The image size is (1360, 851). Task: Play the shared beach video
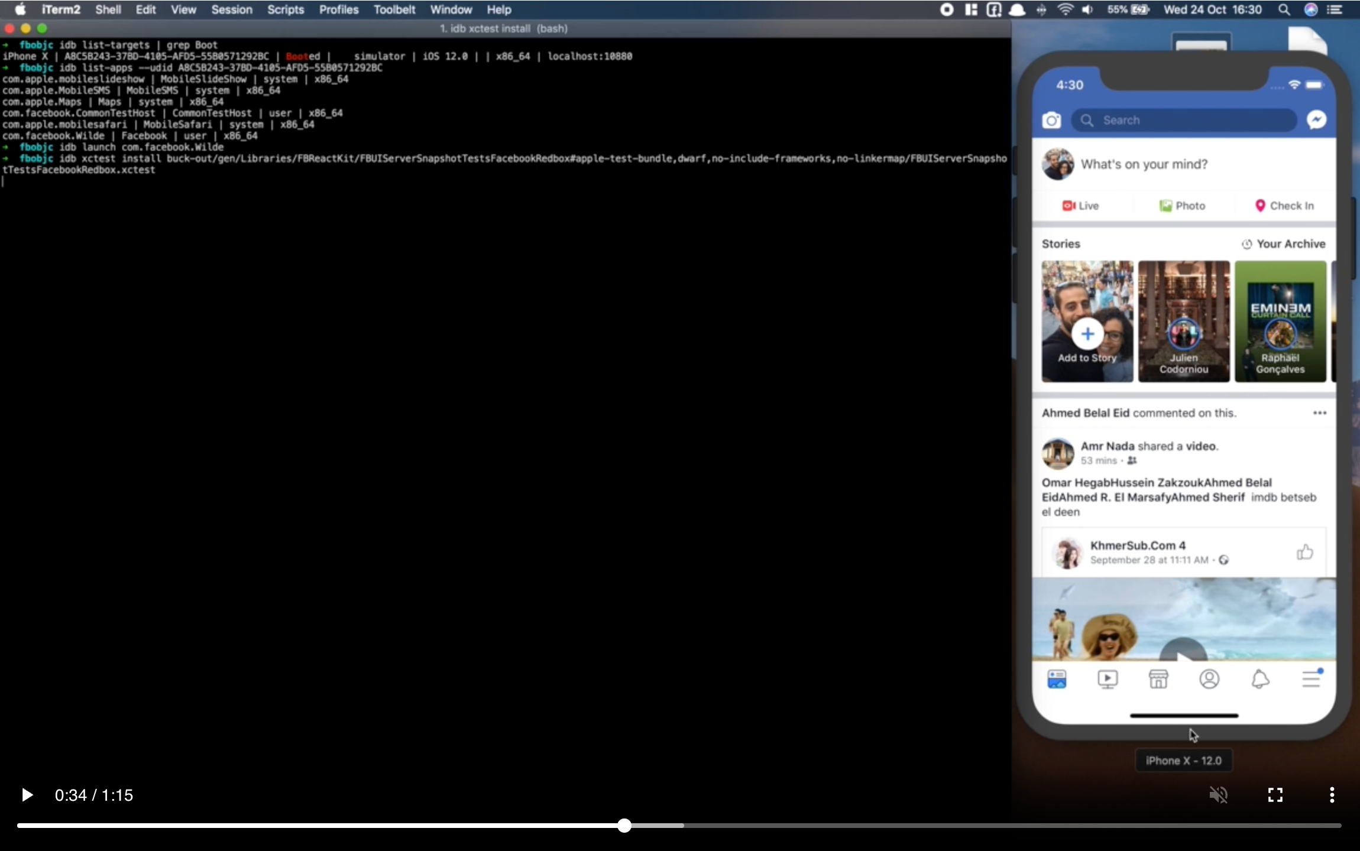1183,649
